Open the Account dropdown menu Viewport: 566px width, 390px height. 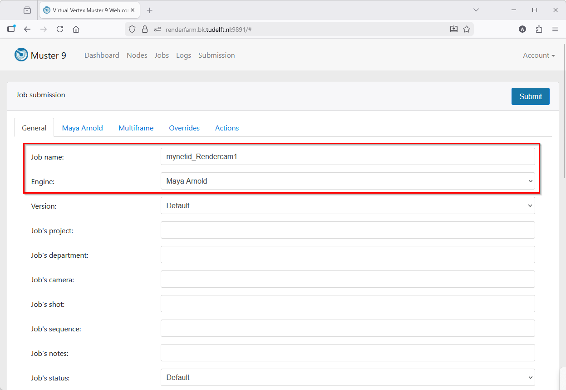click(539, 55)
